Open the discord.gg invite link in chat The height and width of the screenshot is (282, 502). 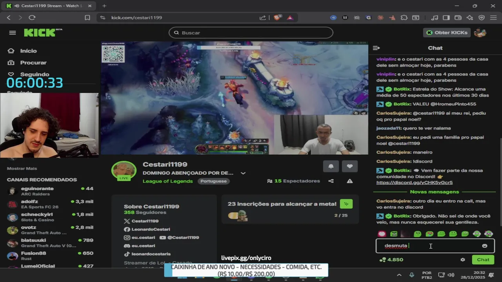pyautogui.click(x=415, y=183)
